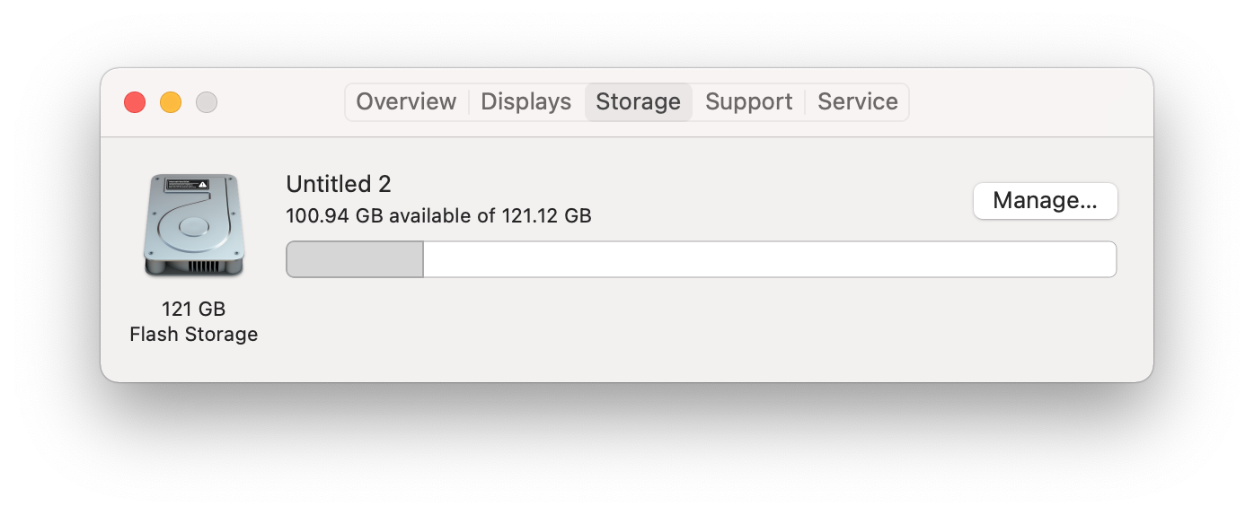The width and height of the screenshot is (1254, 515).
Task: Click the "Flash Storage" label
Action: tap(193, 334)
